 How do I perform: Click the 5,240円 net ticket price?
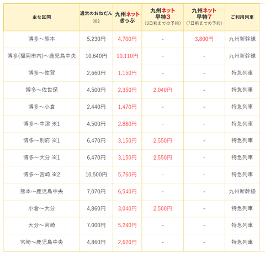click(x=127, y=225)
